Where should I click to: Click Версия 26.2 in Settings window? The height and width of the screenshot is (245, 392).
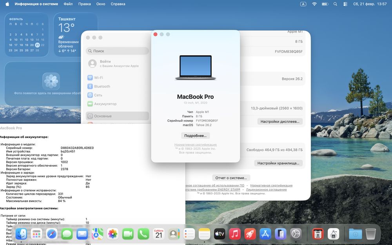292,79
